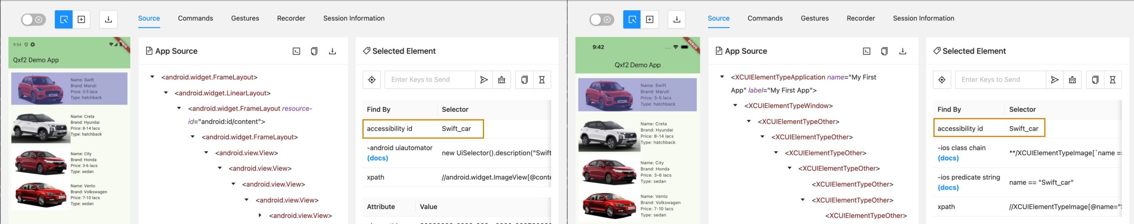This screenshot has width=1134, height=224.
Task: Activate Select Elements tool in right window
Action: 632,19
